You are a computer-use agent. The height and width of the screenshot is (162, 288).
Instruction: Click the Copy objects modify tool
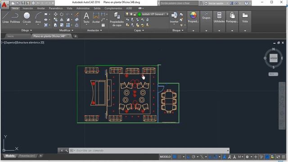click(x=55, y=20)
